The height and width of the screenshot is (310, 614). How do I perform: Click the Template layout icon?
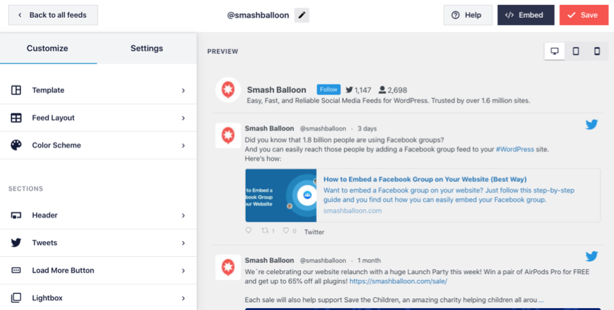[x=16, y=90]
